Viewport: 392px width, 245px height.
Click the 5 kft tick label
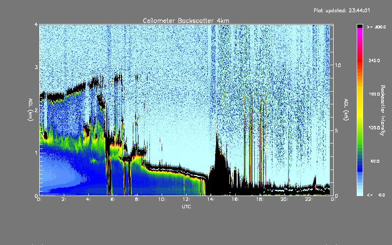click(337, 130)
